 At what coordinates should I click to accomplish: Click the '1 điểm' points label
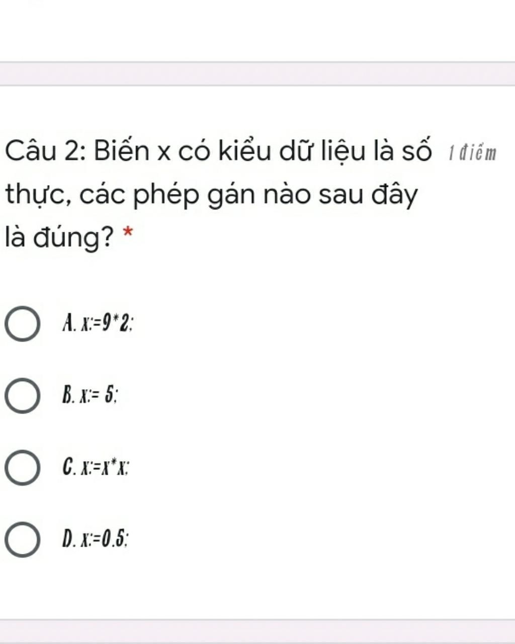[472, 153]
